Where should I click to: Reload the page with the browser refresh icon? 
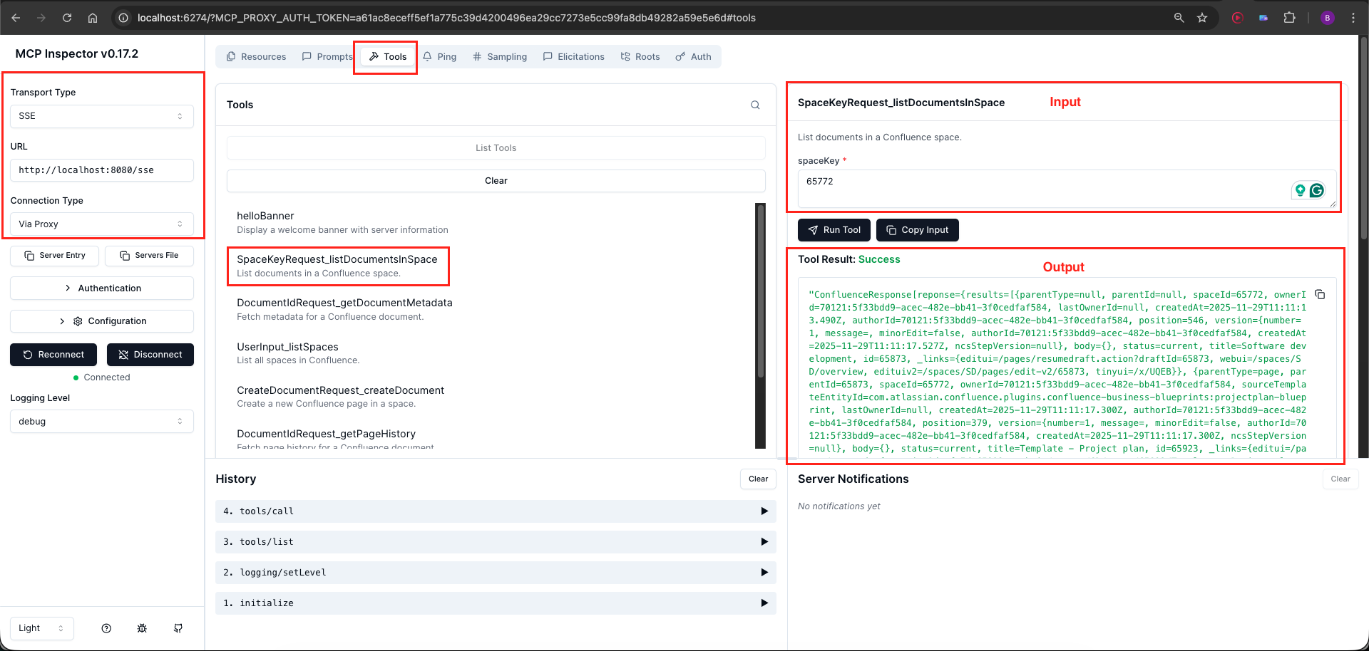[x=66, y=17]
